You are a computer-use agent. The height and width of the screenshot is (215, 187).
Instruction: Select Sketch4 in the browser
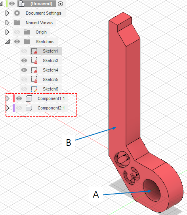point(50,70)
